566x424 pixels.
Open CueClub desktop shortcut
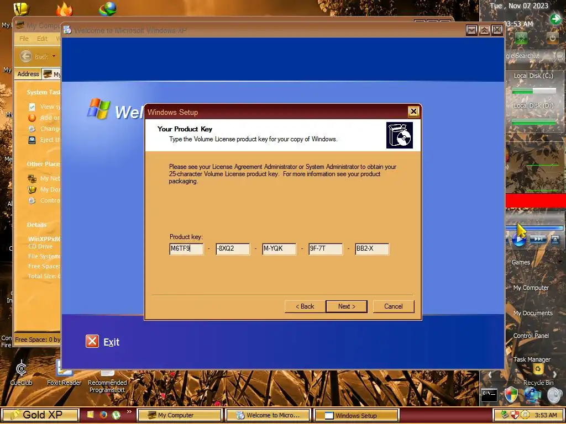point(22,373)
